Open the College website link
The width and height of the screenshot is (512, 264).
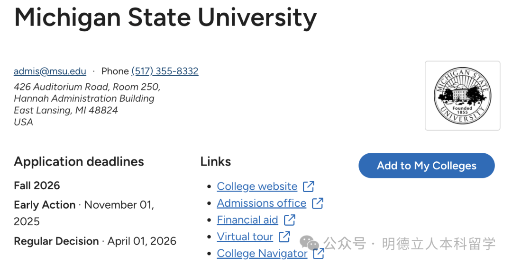(x=257, y=186)
